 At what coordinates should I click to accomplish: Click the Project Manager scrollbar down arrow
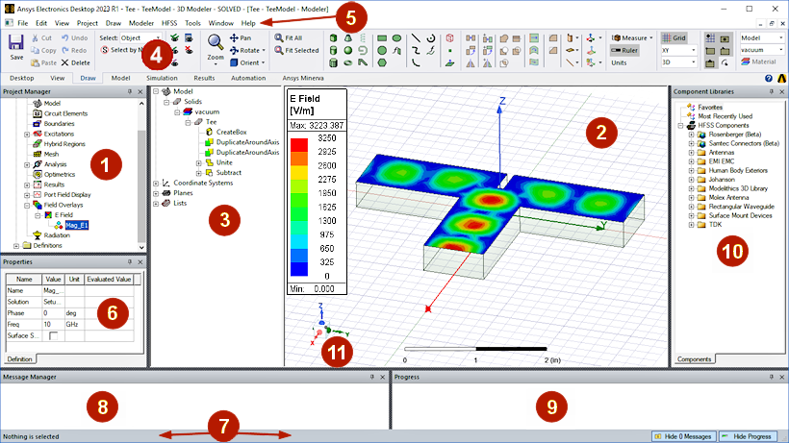(x=141, y=247)
